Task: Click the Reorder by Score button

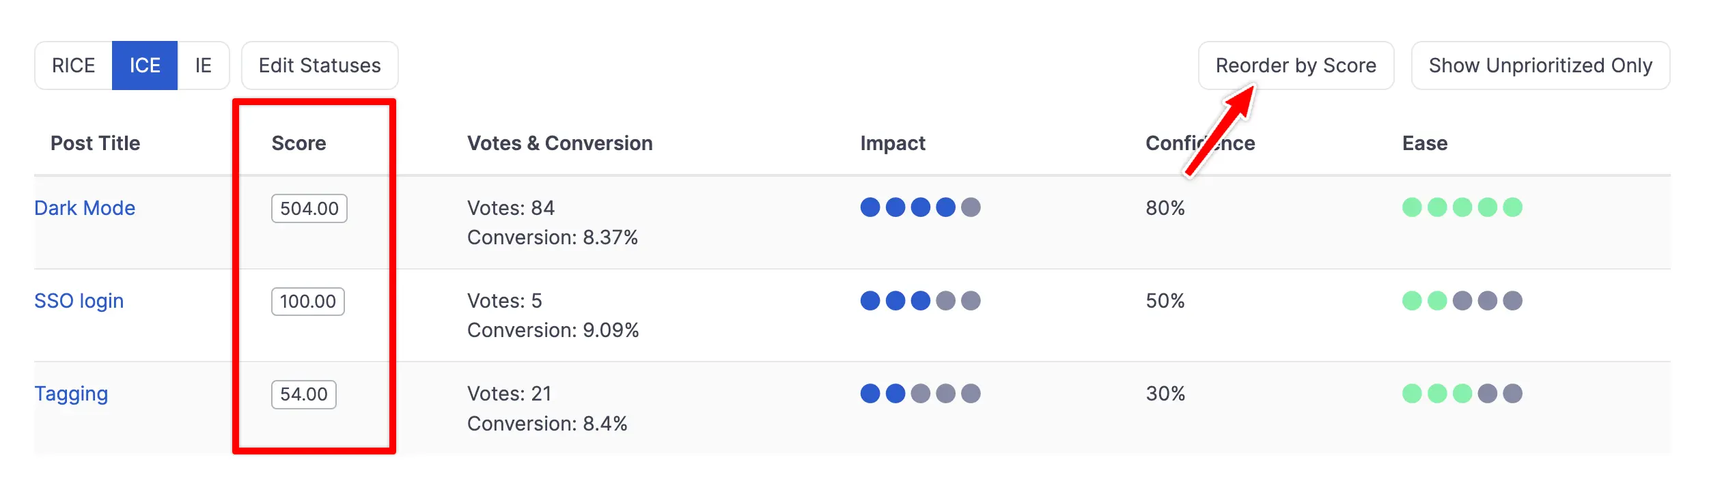Action: pyautogui.click(x=1296, y=66)
